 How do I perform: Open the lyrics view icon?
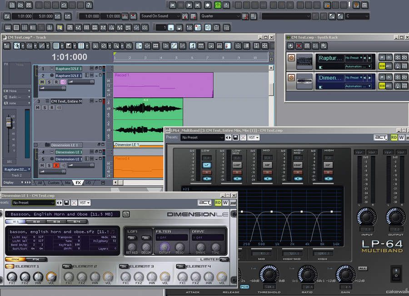(49, 27)
